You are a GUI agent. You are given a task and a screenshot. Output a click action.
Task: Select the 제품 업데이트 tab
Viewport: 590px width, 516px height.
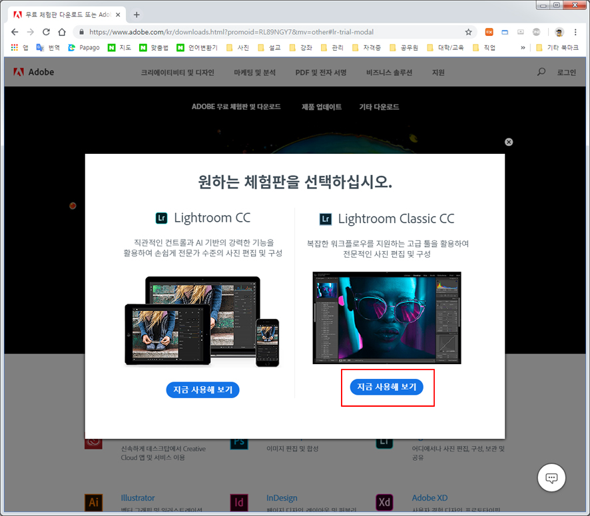click(x=322, y=107)
